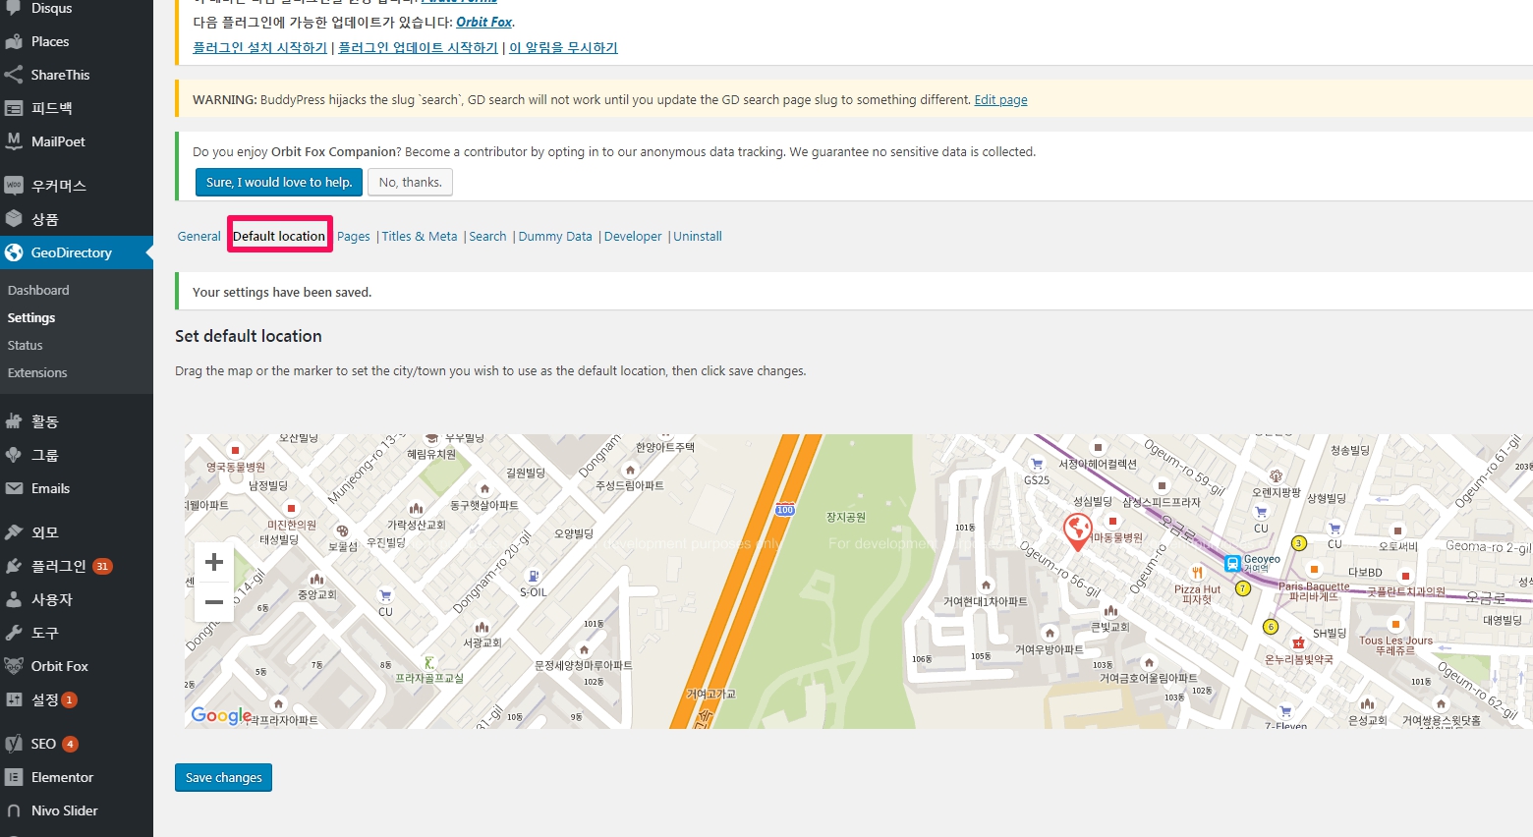1533x837 pixels.
Task: Click the 활동 activity icon
Action: click(x=14, y=421)
